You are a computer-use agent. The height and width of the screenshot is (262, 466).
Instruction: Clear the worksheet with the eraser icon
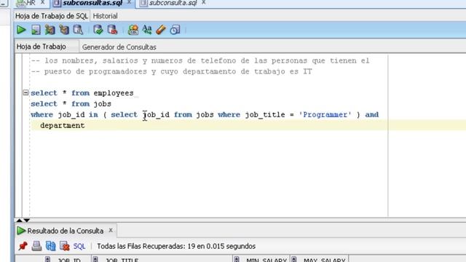coord(161,30)
